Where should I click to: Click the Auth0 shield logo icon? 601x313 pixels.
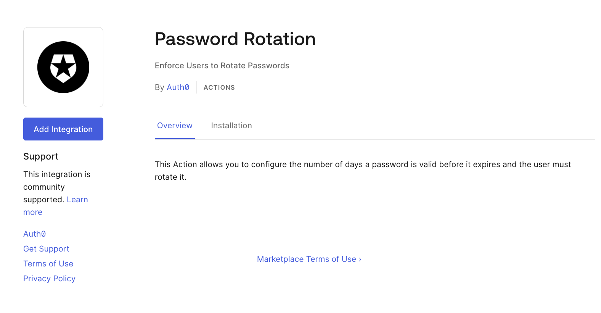(x=63, y=67)
